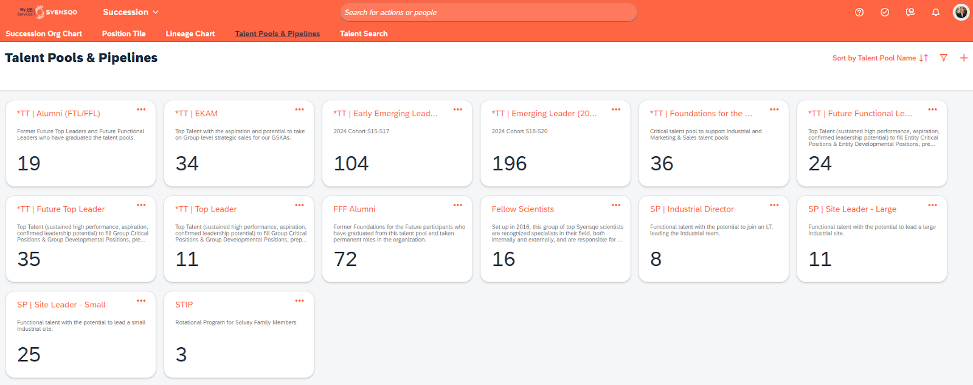Open more options on STIP card
Image resolution: width=973 pixels, height=385 pixels.
pos(299,300)
